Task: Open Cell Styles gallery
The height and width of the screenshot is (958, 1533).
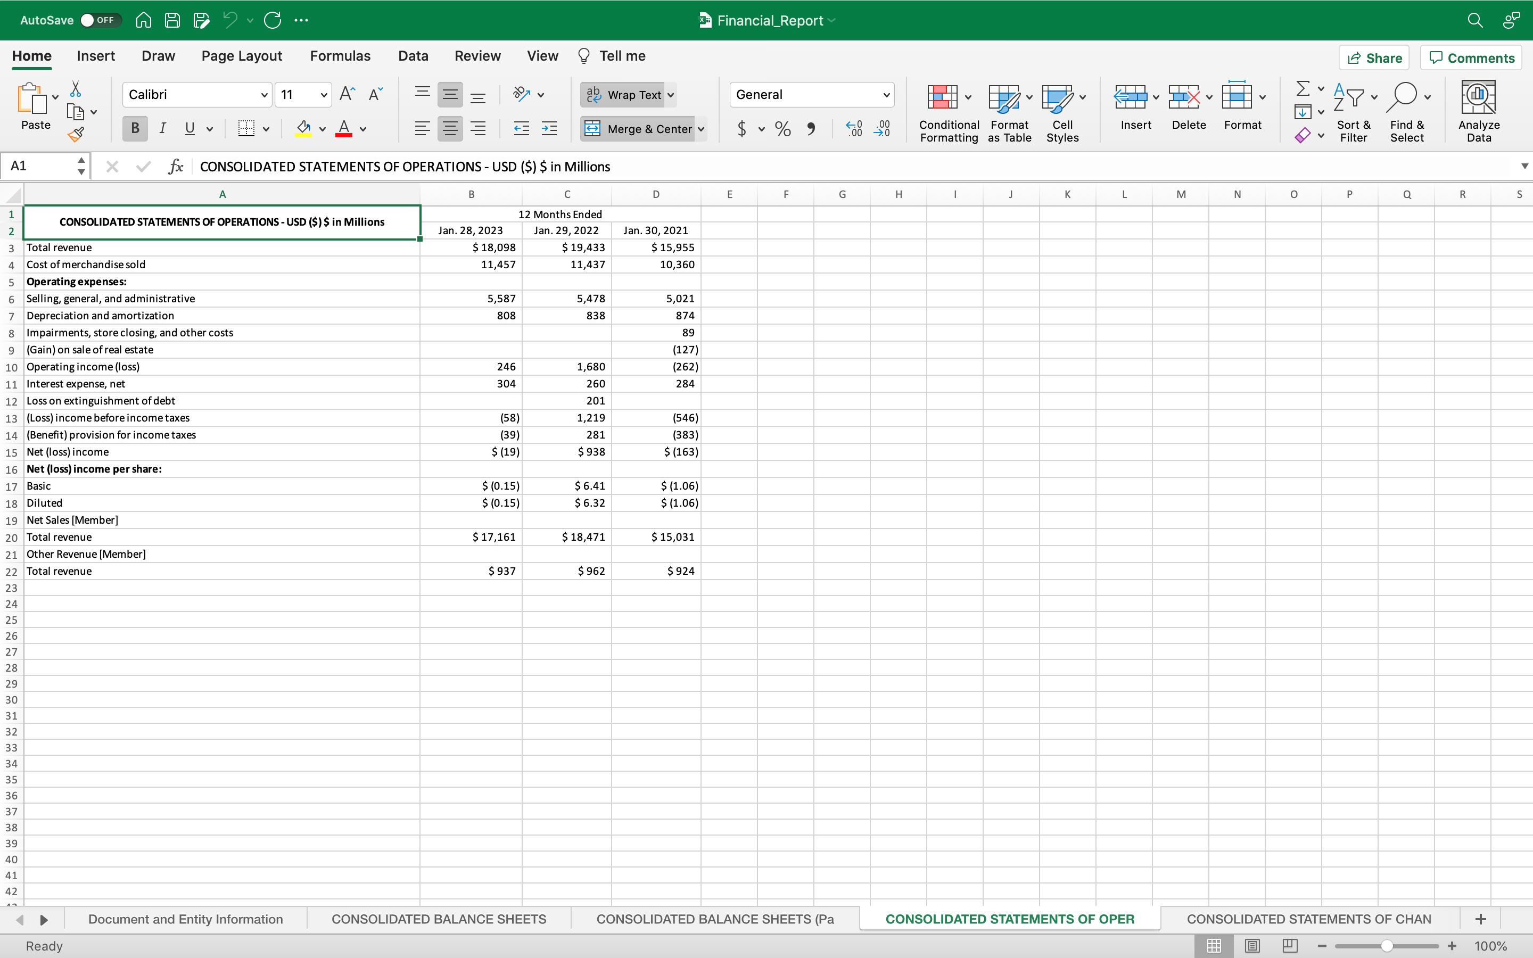Action: click(1062, 112)
